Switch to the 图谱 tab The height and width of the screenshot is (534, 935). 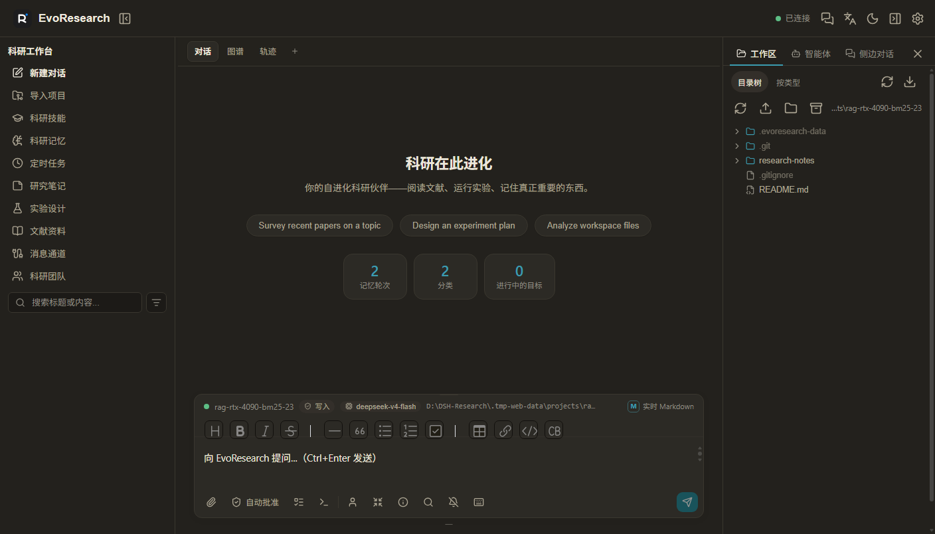click(236, 51)
